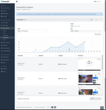Click the Dashboard breadcrumb link
The width and height of the screenshot is (106, 110).
(x=18, y=9)
